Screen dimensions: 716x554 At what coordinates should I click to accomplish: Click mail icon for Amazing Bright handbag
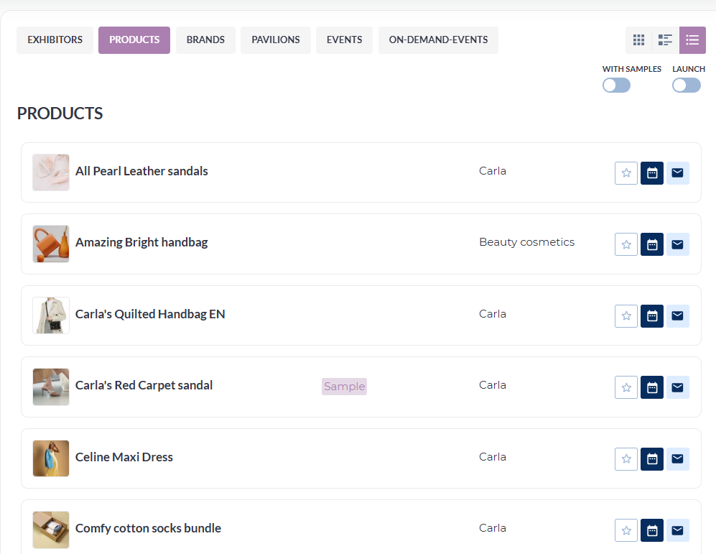pyautogui.click(x=678, y=244)
